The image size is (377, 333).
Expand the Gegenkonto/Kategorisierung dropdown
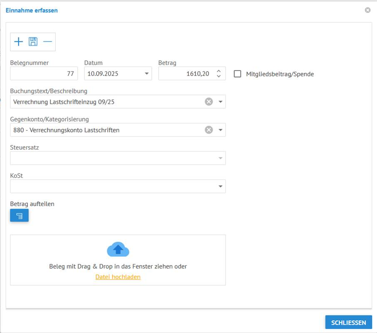point(220,130)
